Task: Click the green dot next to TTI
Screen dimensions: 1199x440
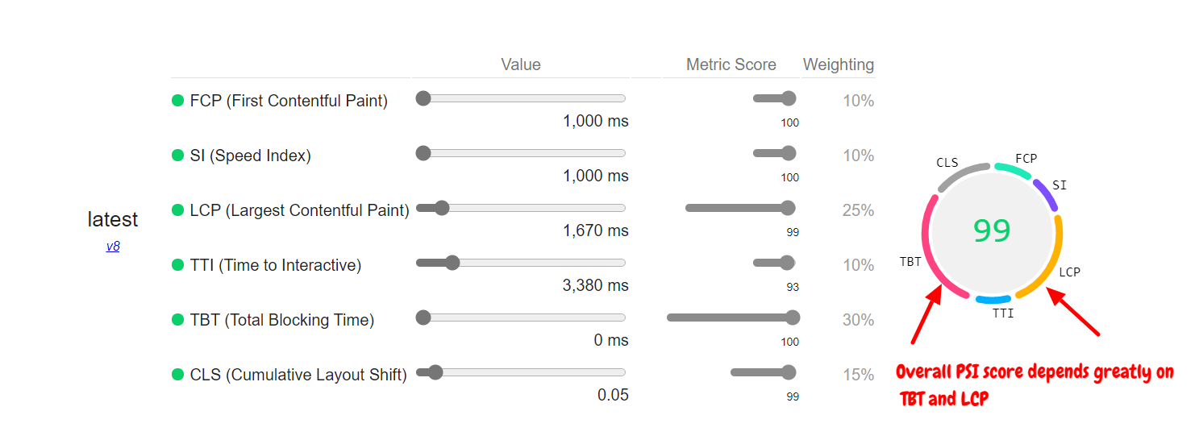Action: 178,265
